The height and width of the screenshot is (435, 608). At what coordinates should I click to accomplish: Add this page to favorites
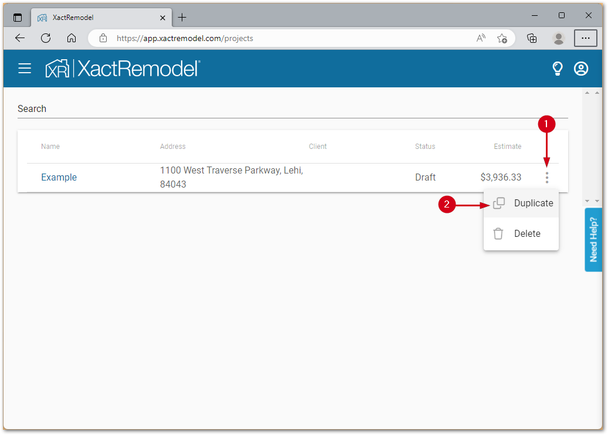pyautogui.click(x=502, y=38)
